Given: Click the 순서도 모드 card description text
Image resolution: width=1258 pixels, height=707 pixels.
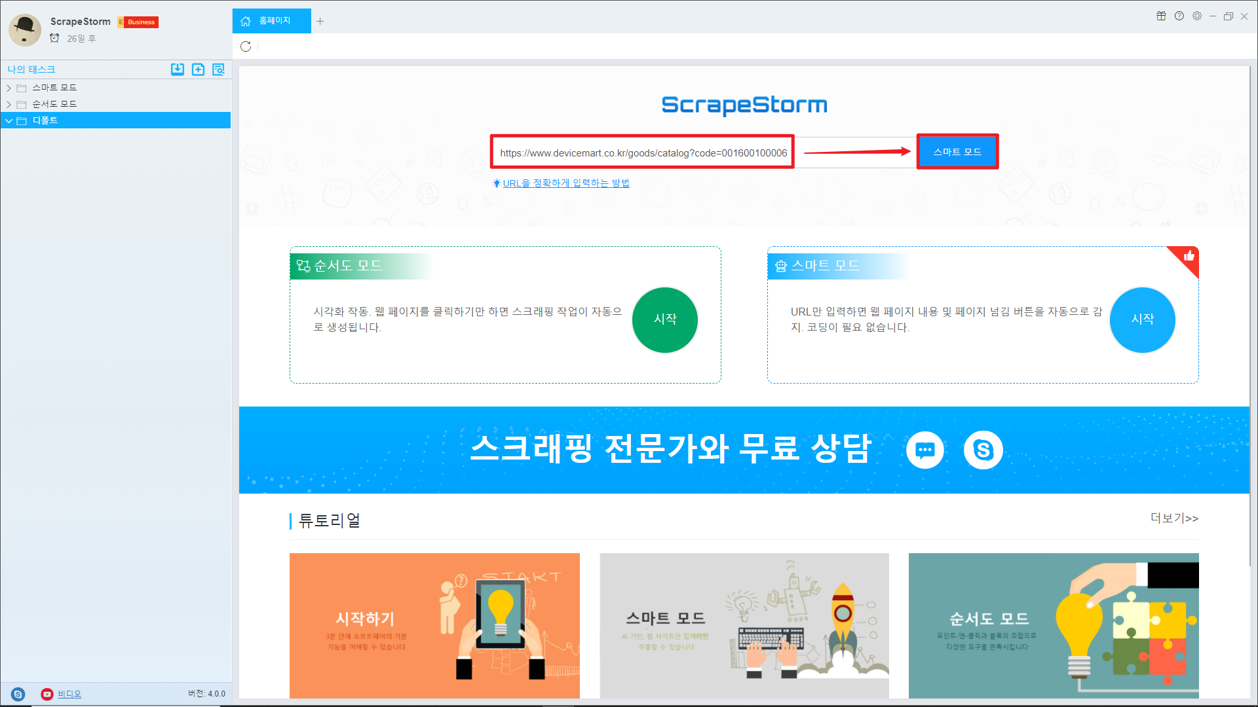Looking at the screenshot, I should coord(468,319).
